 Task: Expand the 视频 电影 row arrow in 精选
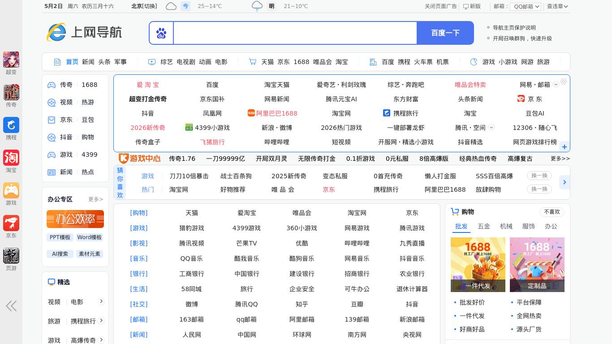tap(101, 301)
